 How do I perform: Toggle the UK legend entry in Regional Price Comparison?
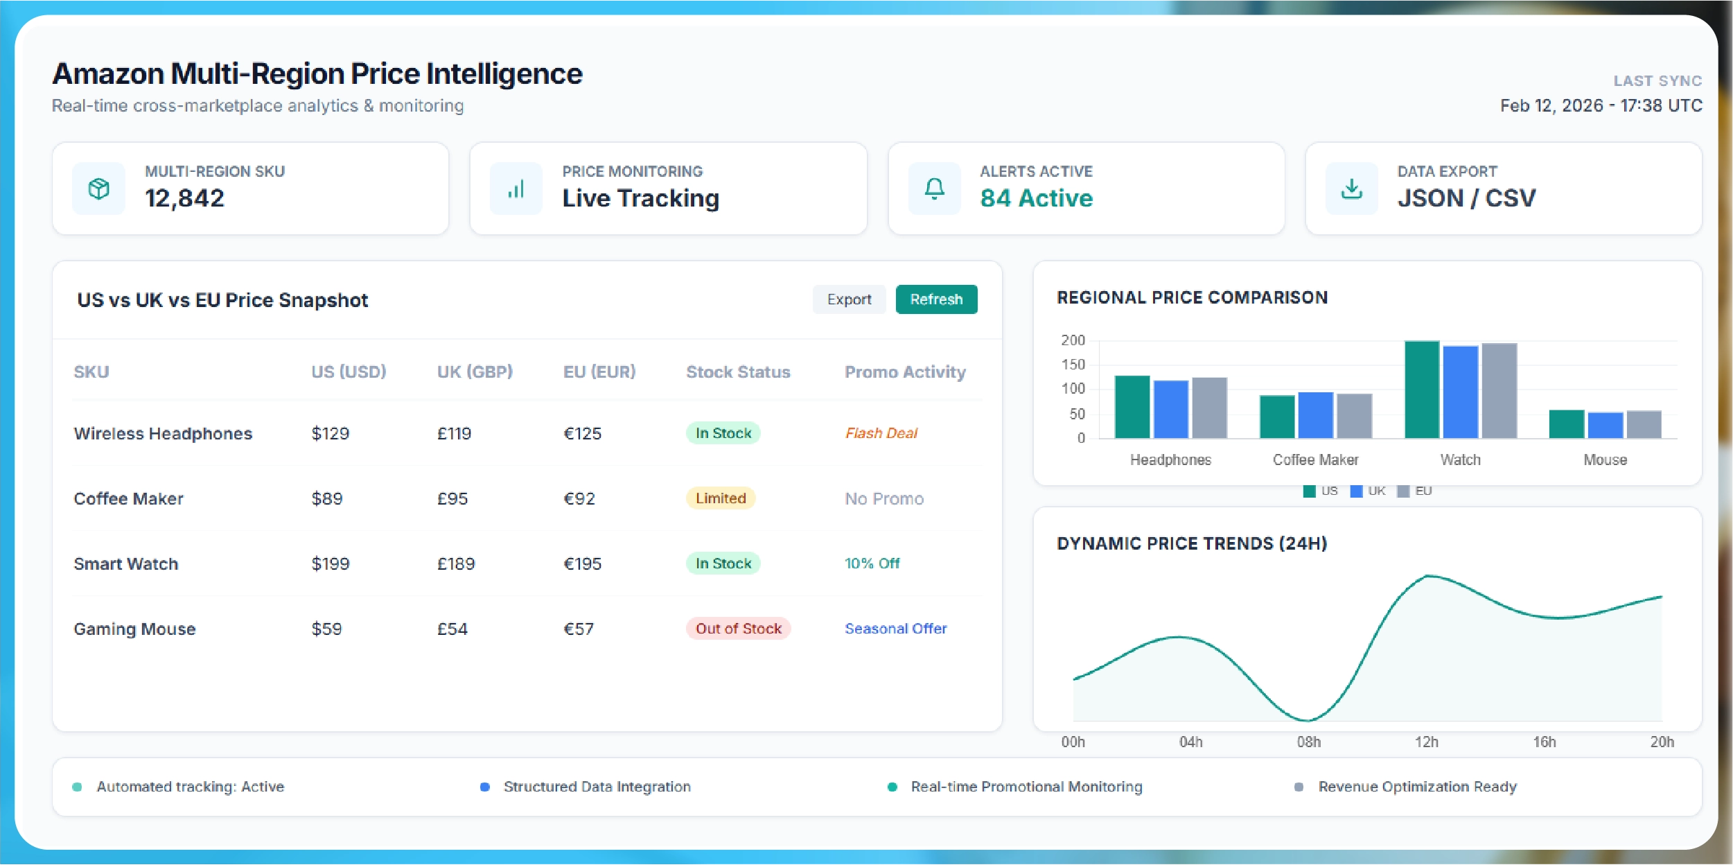[x=1364, y=491]
